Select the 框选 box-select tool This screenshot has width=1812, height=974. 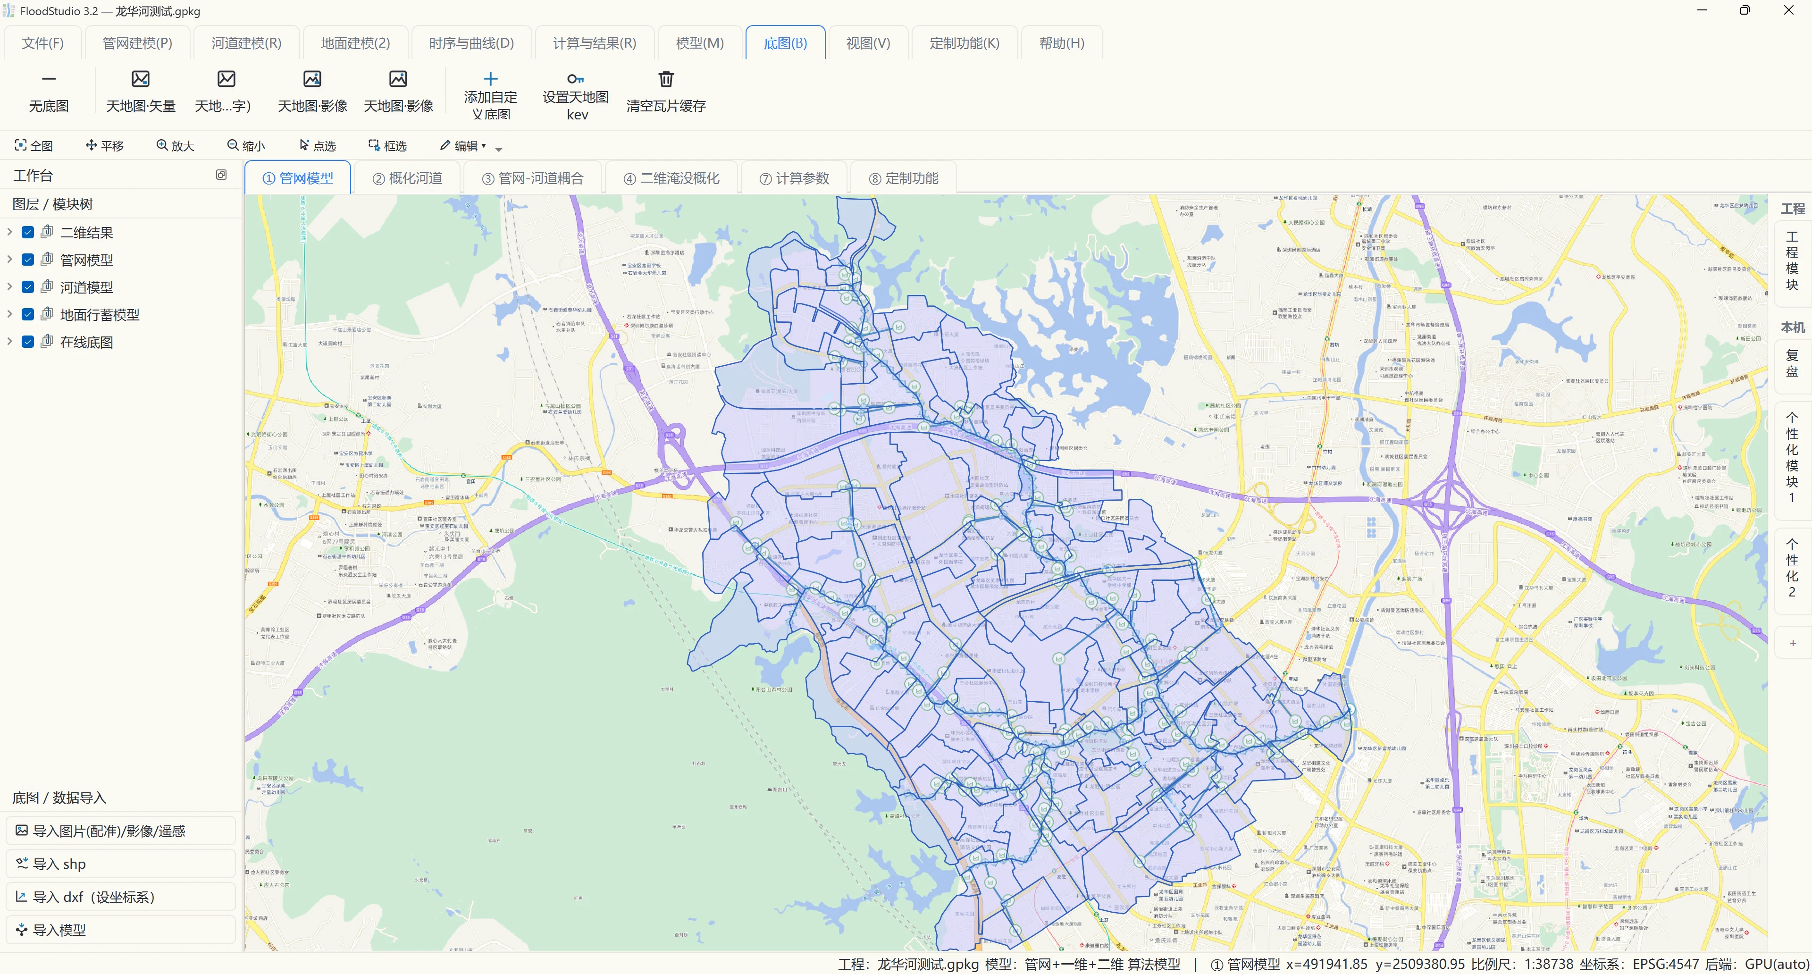(387, 145)
